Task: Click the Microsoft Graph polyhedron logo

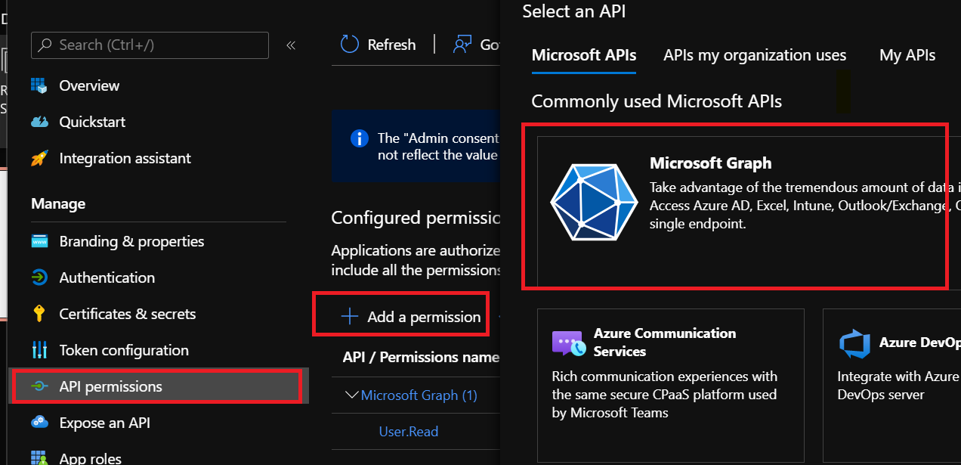Action: 587,202
